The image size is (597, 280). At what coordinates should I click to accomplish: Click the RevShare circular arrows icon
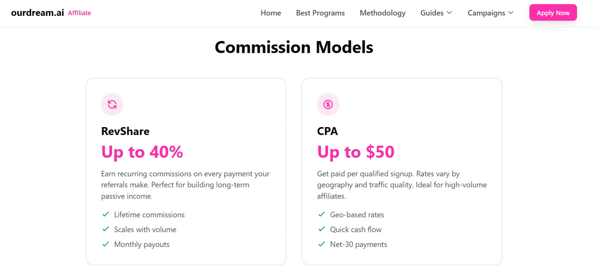[112, 104]
